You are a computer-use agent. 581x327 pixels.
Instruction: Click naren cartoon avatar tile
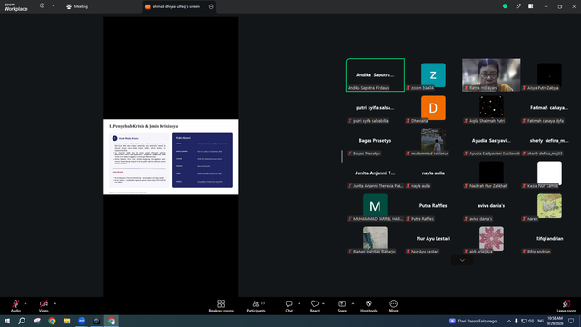pyautogui.click(x=549, y=206)
